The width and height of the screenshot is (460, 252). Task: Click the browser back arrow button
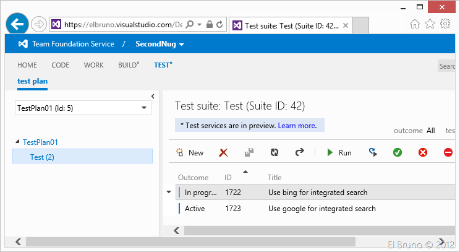[x=19, y=24]
